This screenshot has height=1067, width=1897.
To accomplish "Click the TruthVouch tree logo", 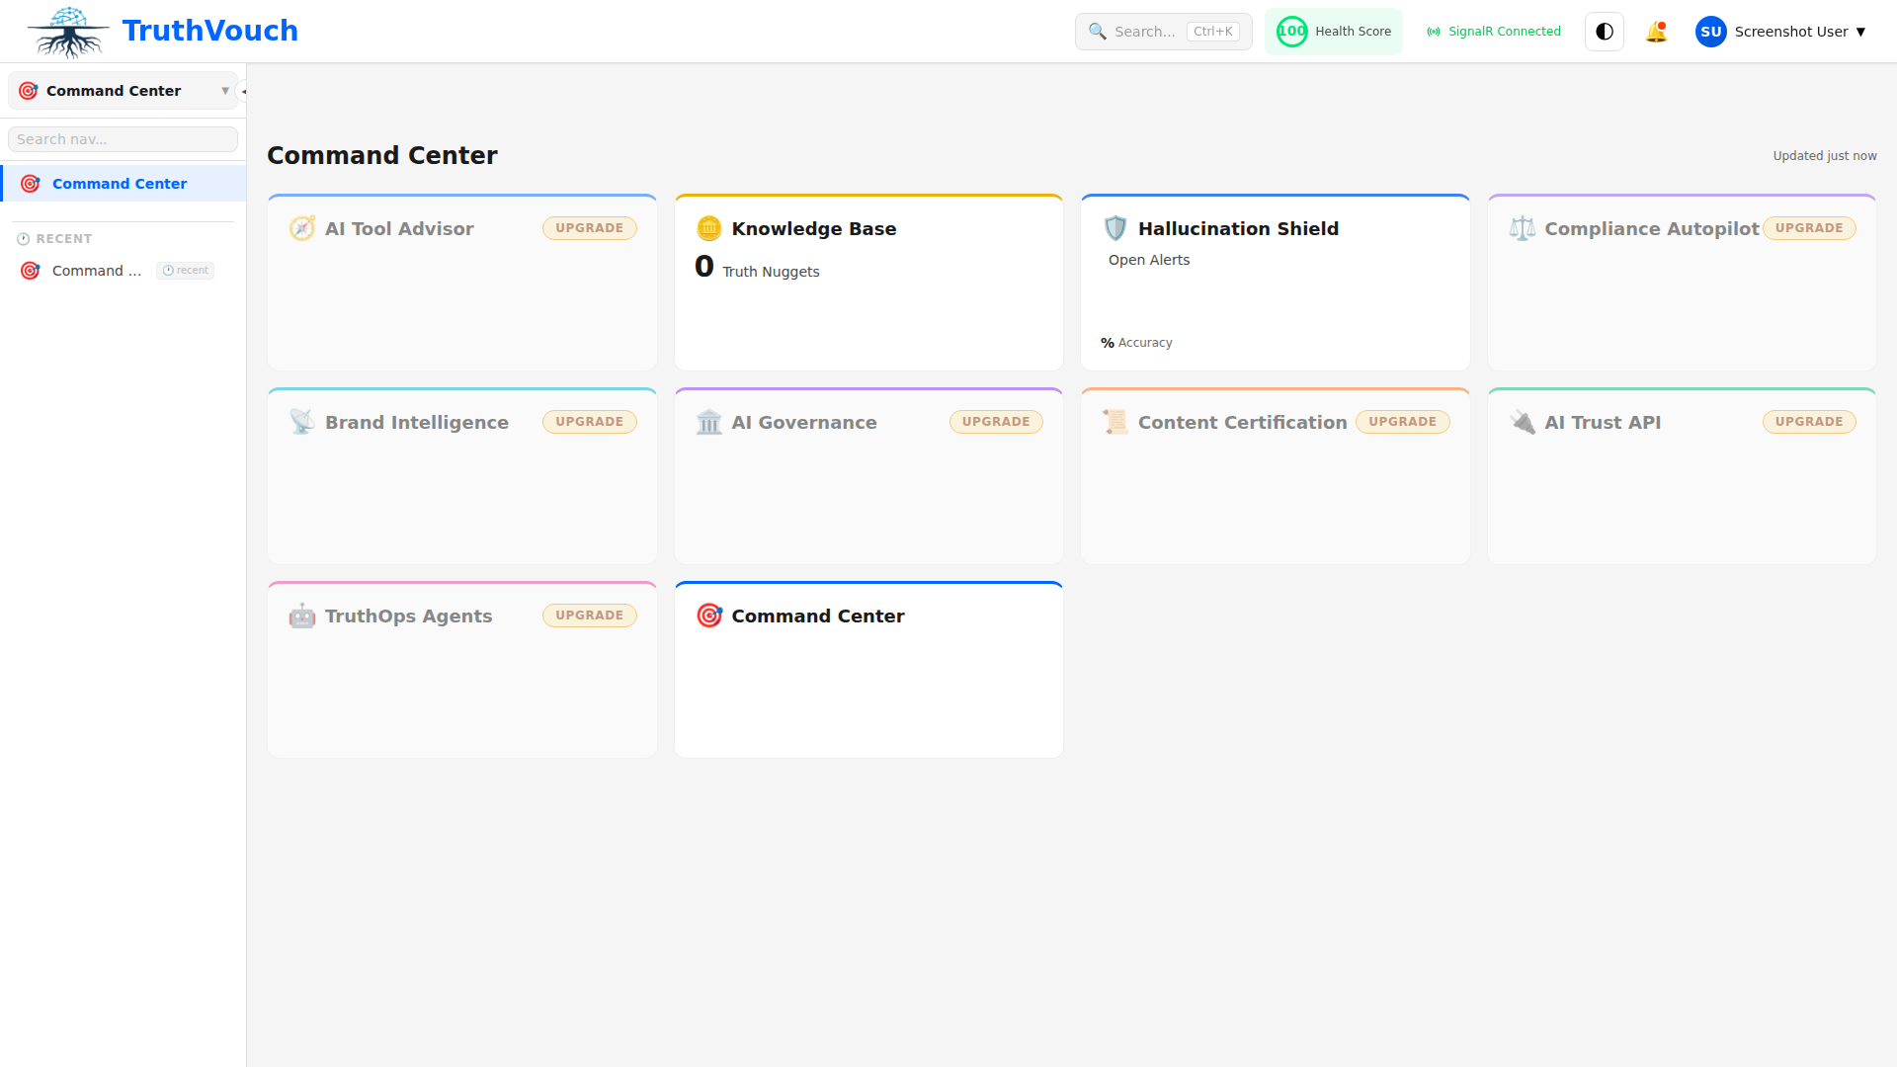I will (x=68, y=32).
